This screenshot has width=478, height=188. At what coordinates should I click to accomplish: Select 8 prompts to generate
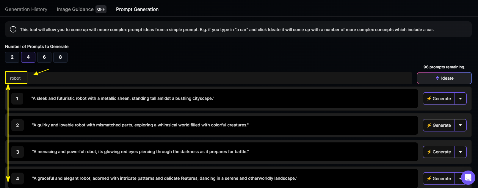60,57
